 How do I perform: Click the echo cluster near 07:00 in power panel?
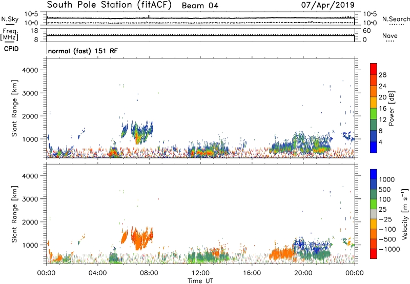[x=141, y=132]
